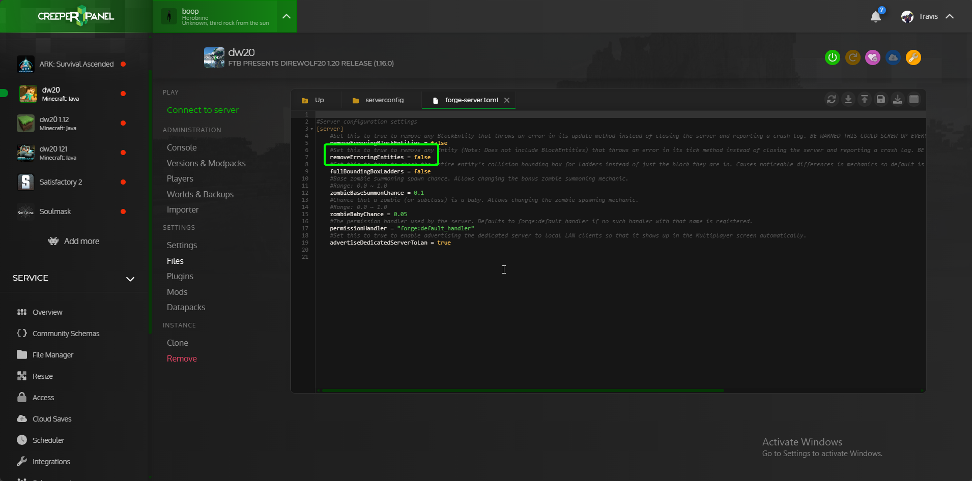Click the window panel icon in editor toolbar

pyautogui.click(x=914, y=99)
